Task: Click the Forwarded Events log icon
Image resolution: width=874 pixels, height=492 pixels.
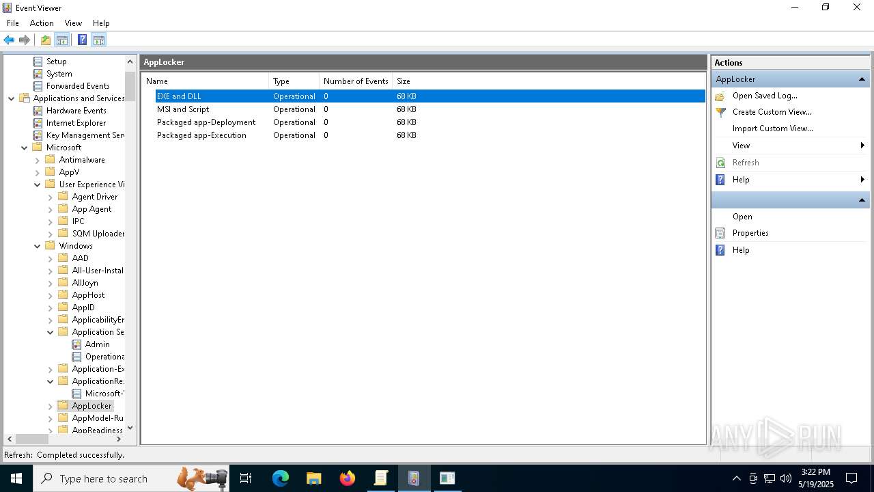Action: [38, 86]
